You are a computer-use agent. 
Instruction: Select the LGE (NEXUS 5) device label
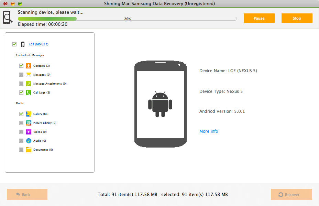point(38,44)
